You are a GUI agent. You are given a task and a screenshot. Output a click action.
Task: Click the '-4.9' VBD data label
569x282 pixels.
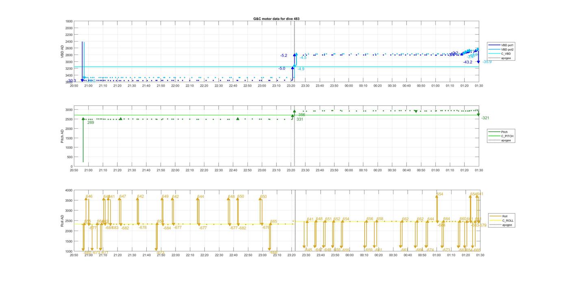301,69
